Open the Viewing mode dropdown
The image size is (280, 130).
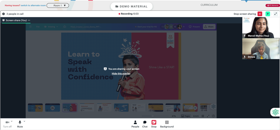[51, 27]
